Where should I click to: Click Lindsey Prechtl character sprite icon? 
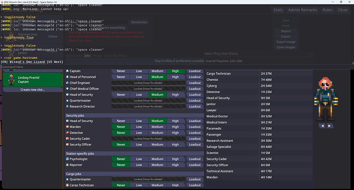(x=11, y=80)
